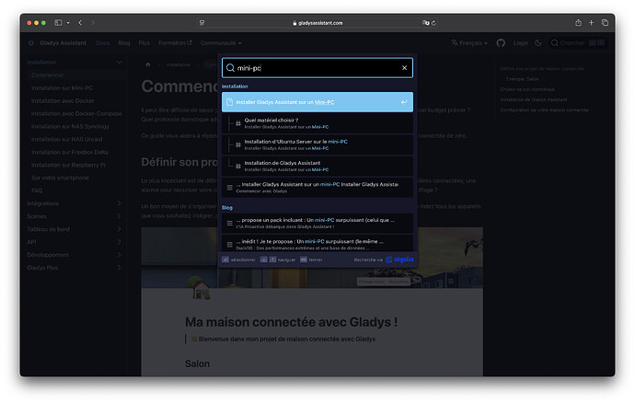Image resolution: width=635 pixels, height=403 pixels.
Task: Select FAQ in the sidebar
Action: pyautogui.click(x=37, y=190)
